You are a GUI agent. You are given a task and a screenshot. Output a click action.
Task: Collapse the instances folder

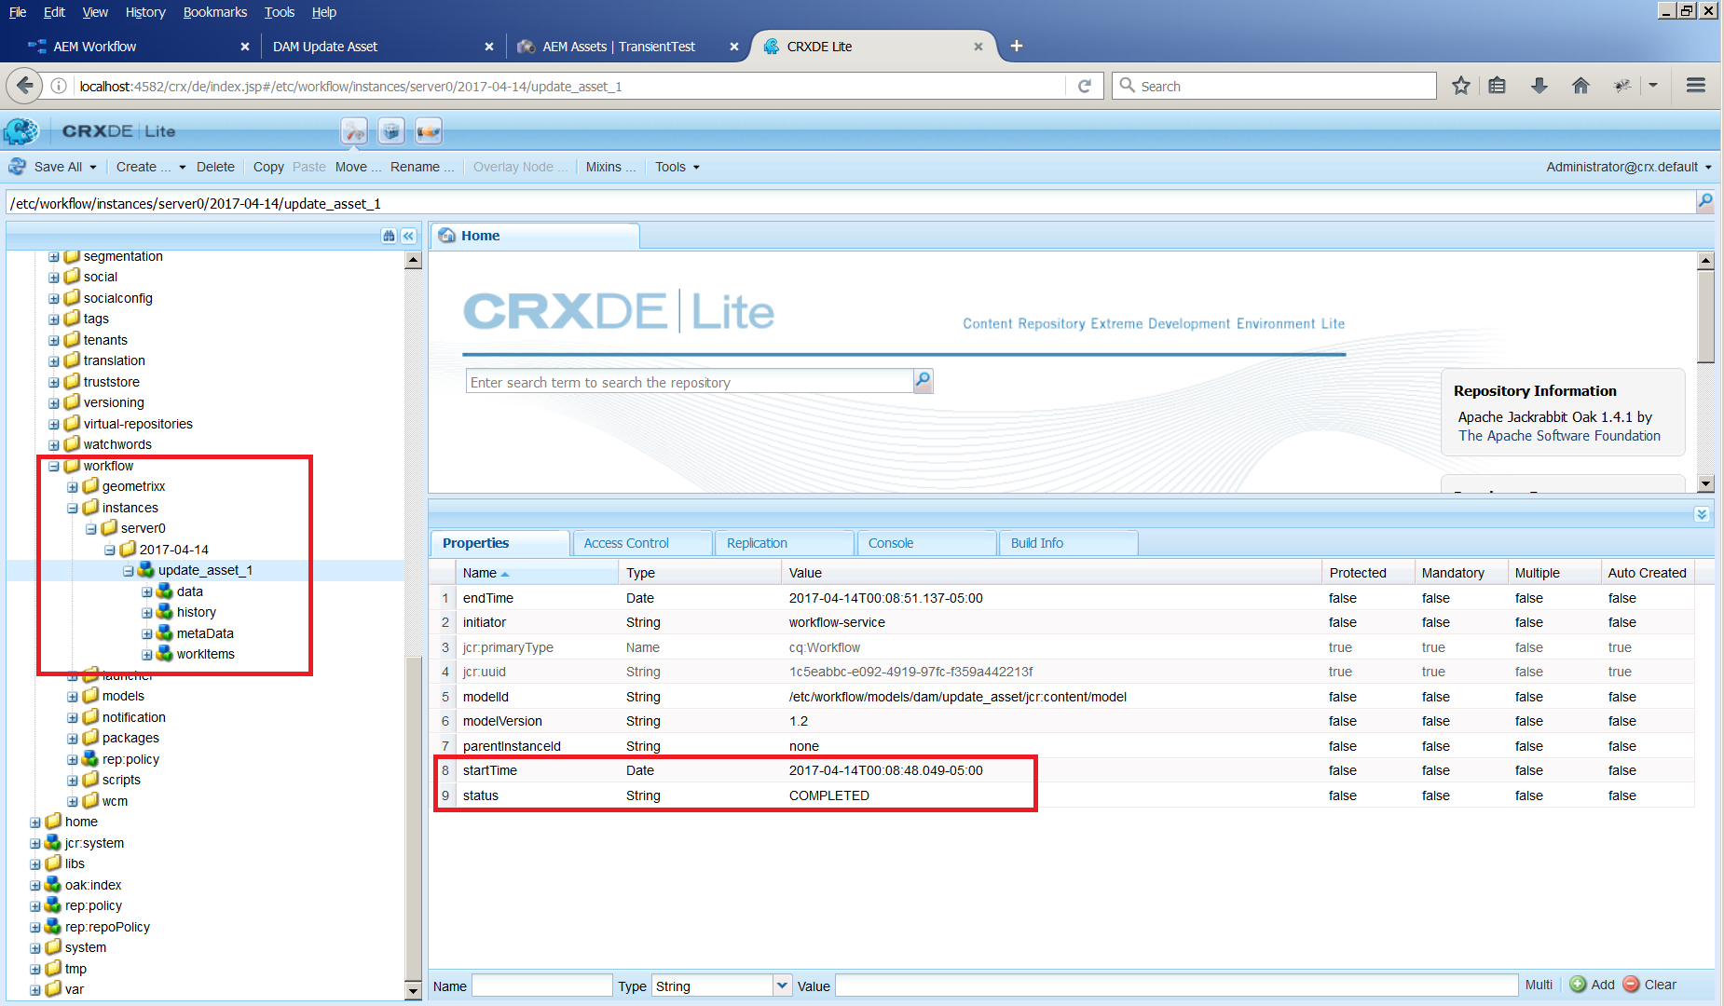point(73,509)
